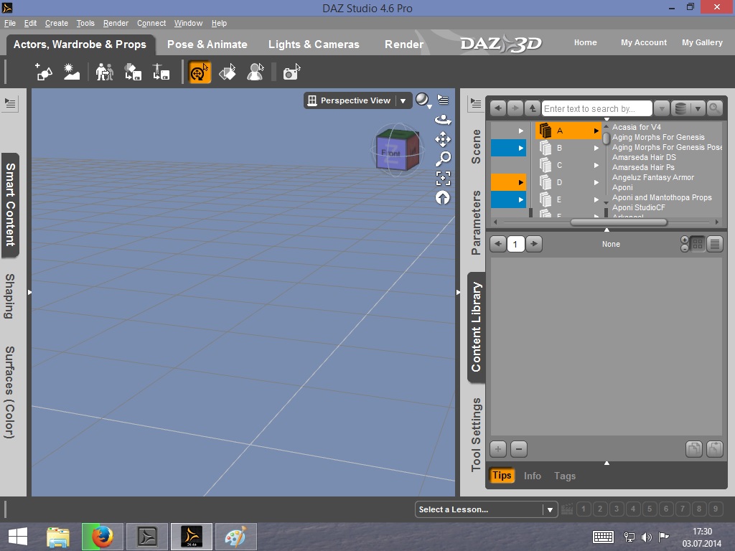Go up one level in Content Library

point(532,109)
